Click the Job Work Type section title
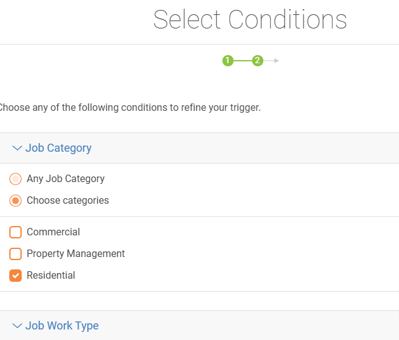 (x=62, y=326)
